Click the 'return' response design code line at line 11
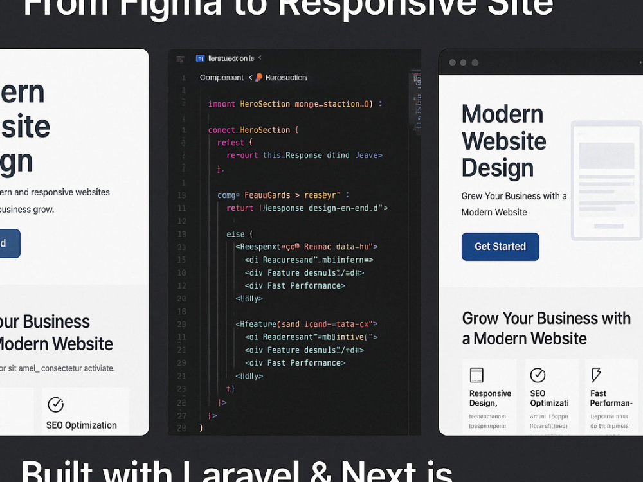The height and width of the screenshot is (482, 643). point(307,208)
